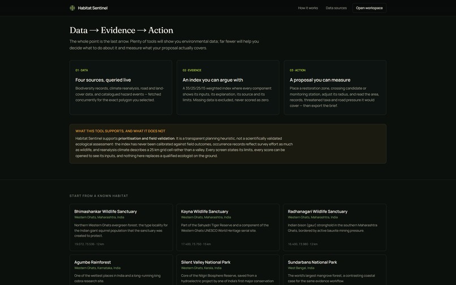Go to Data sources page
Image resolution: width=456 pixels, height=285 pixels.
pyautogui.click(x=336, y=8)
